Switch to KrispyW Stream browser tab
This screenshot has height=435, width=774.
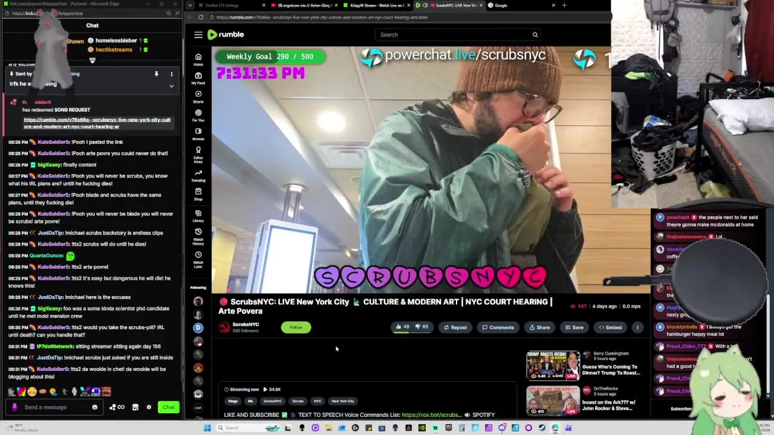[377, 5]
